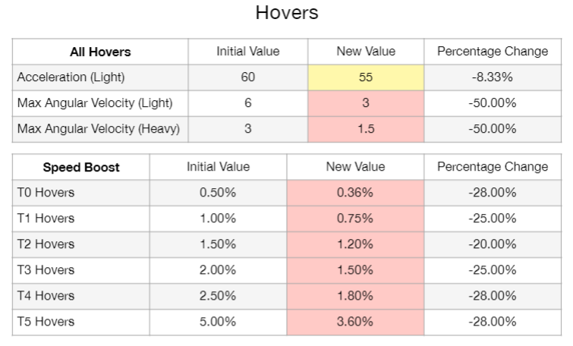Select the T5 Hovers row label
This screenshot has width=573, height=346.
click(46, 322)
